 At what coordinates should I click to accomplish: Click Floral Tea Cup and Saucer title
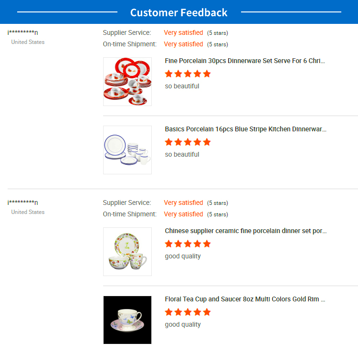coord(245,299)
